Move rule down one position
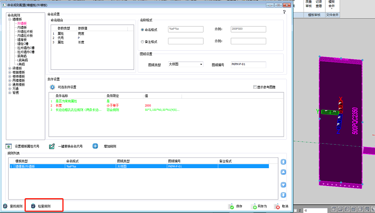This screenshot has width=375, height=213. pos(283,185)
